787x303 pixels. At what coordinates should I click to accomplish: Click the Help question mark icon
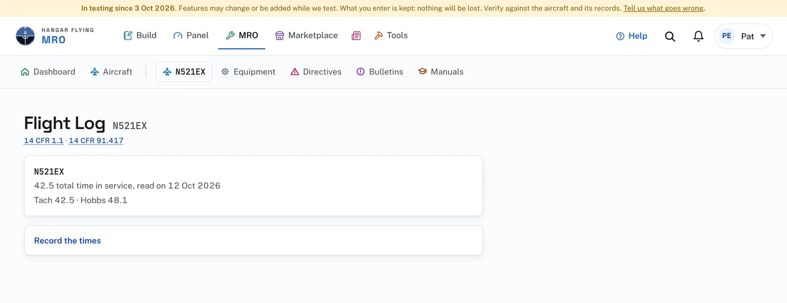[x=620, y=36]
